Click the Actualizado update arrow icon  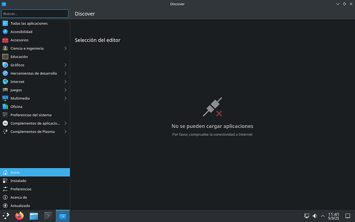point(5,206)
